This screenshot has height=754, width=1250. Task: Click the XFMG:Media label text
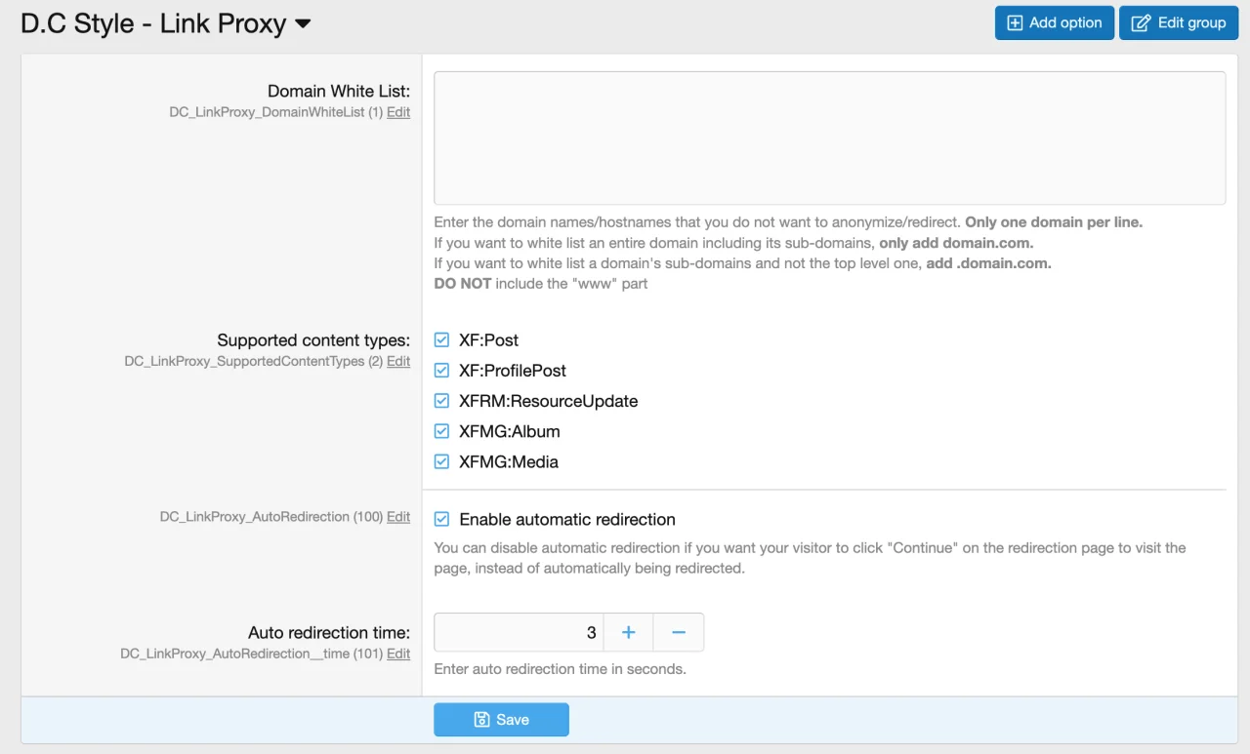tap(508, 461)
